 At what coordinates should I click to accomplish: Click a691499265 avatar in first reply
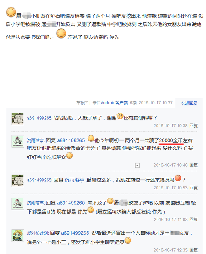[x=18, y=119]
